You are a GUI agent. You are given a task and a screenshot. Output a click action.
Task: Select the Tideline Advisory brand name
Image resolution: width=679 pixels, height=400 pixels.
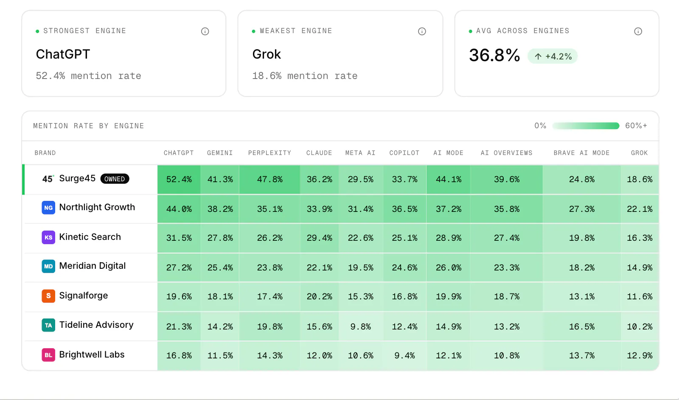pos(96,325)
